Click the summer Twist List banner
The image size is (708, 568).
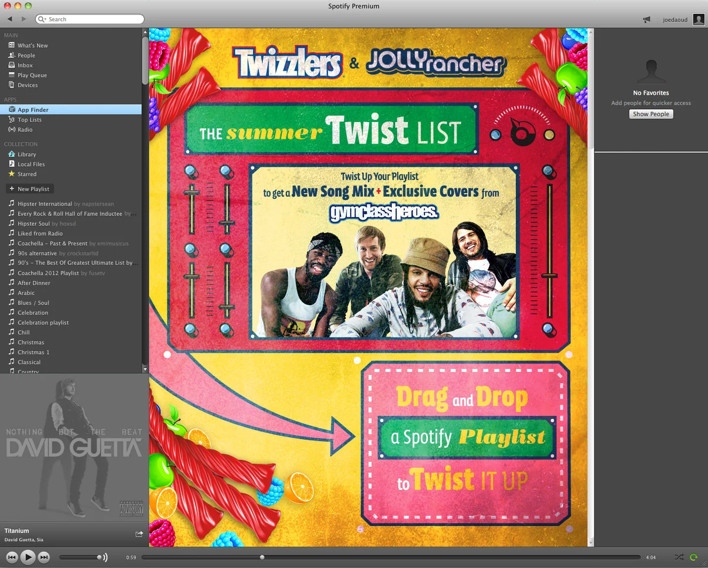click(x=331, y=130)
